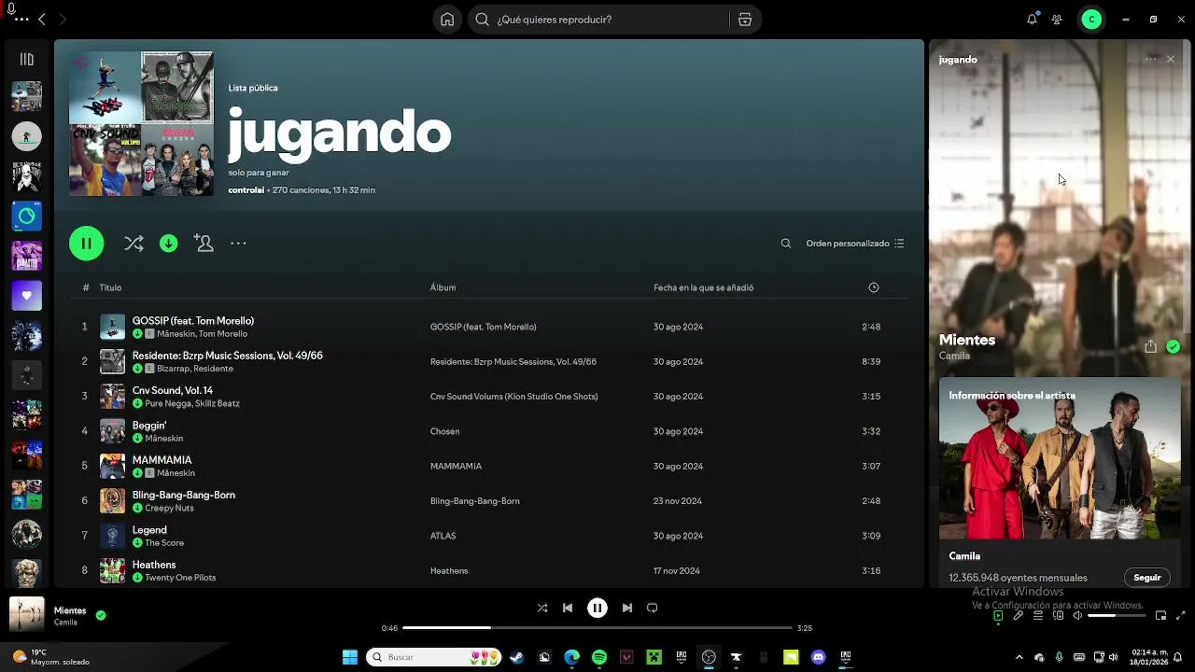The image size is (1195, 672).
Task: Open Camila artist info card image
Action: [x=1060, y=458]
